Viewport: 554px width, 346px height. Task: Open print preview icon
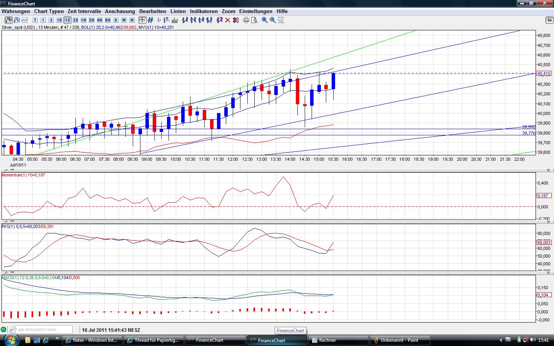[254, 20]
